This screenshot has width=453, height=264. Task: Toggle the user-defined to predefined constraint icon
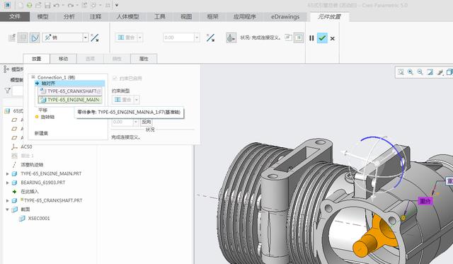[35, 38]
